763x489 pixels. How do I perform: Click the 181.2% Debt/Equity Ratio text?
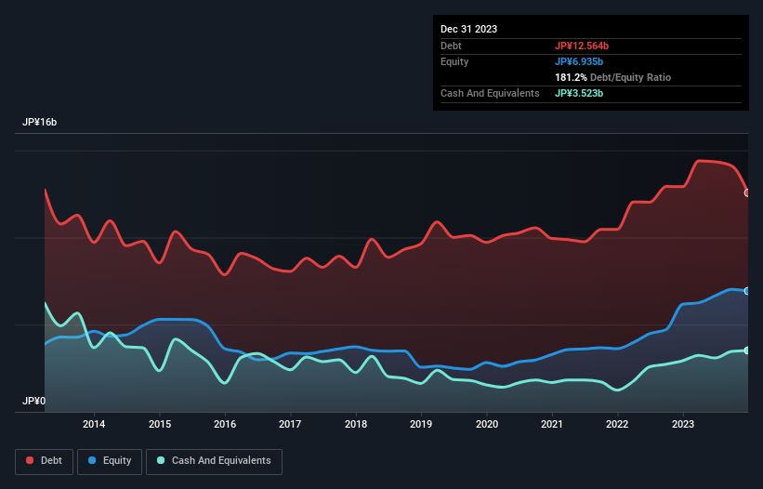point(612,77)
